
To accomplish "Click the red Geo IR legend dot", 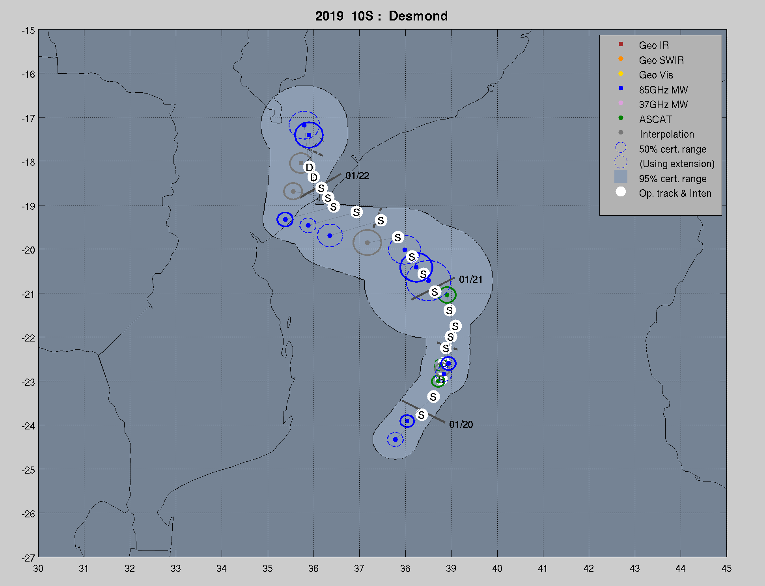I will [x=621, y=44].
